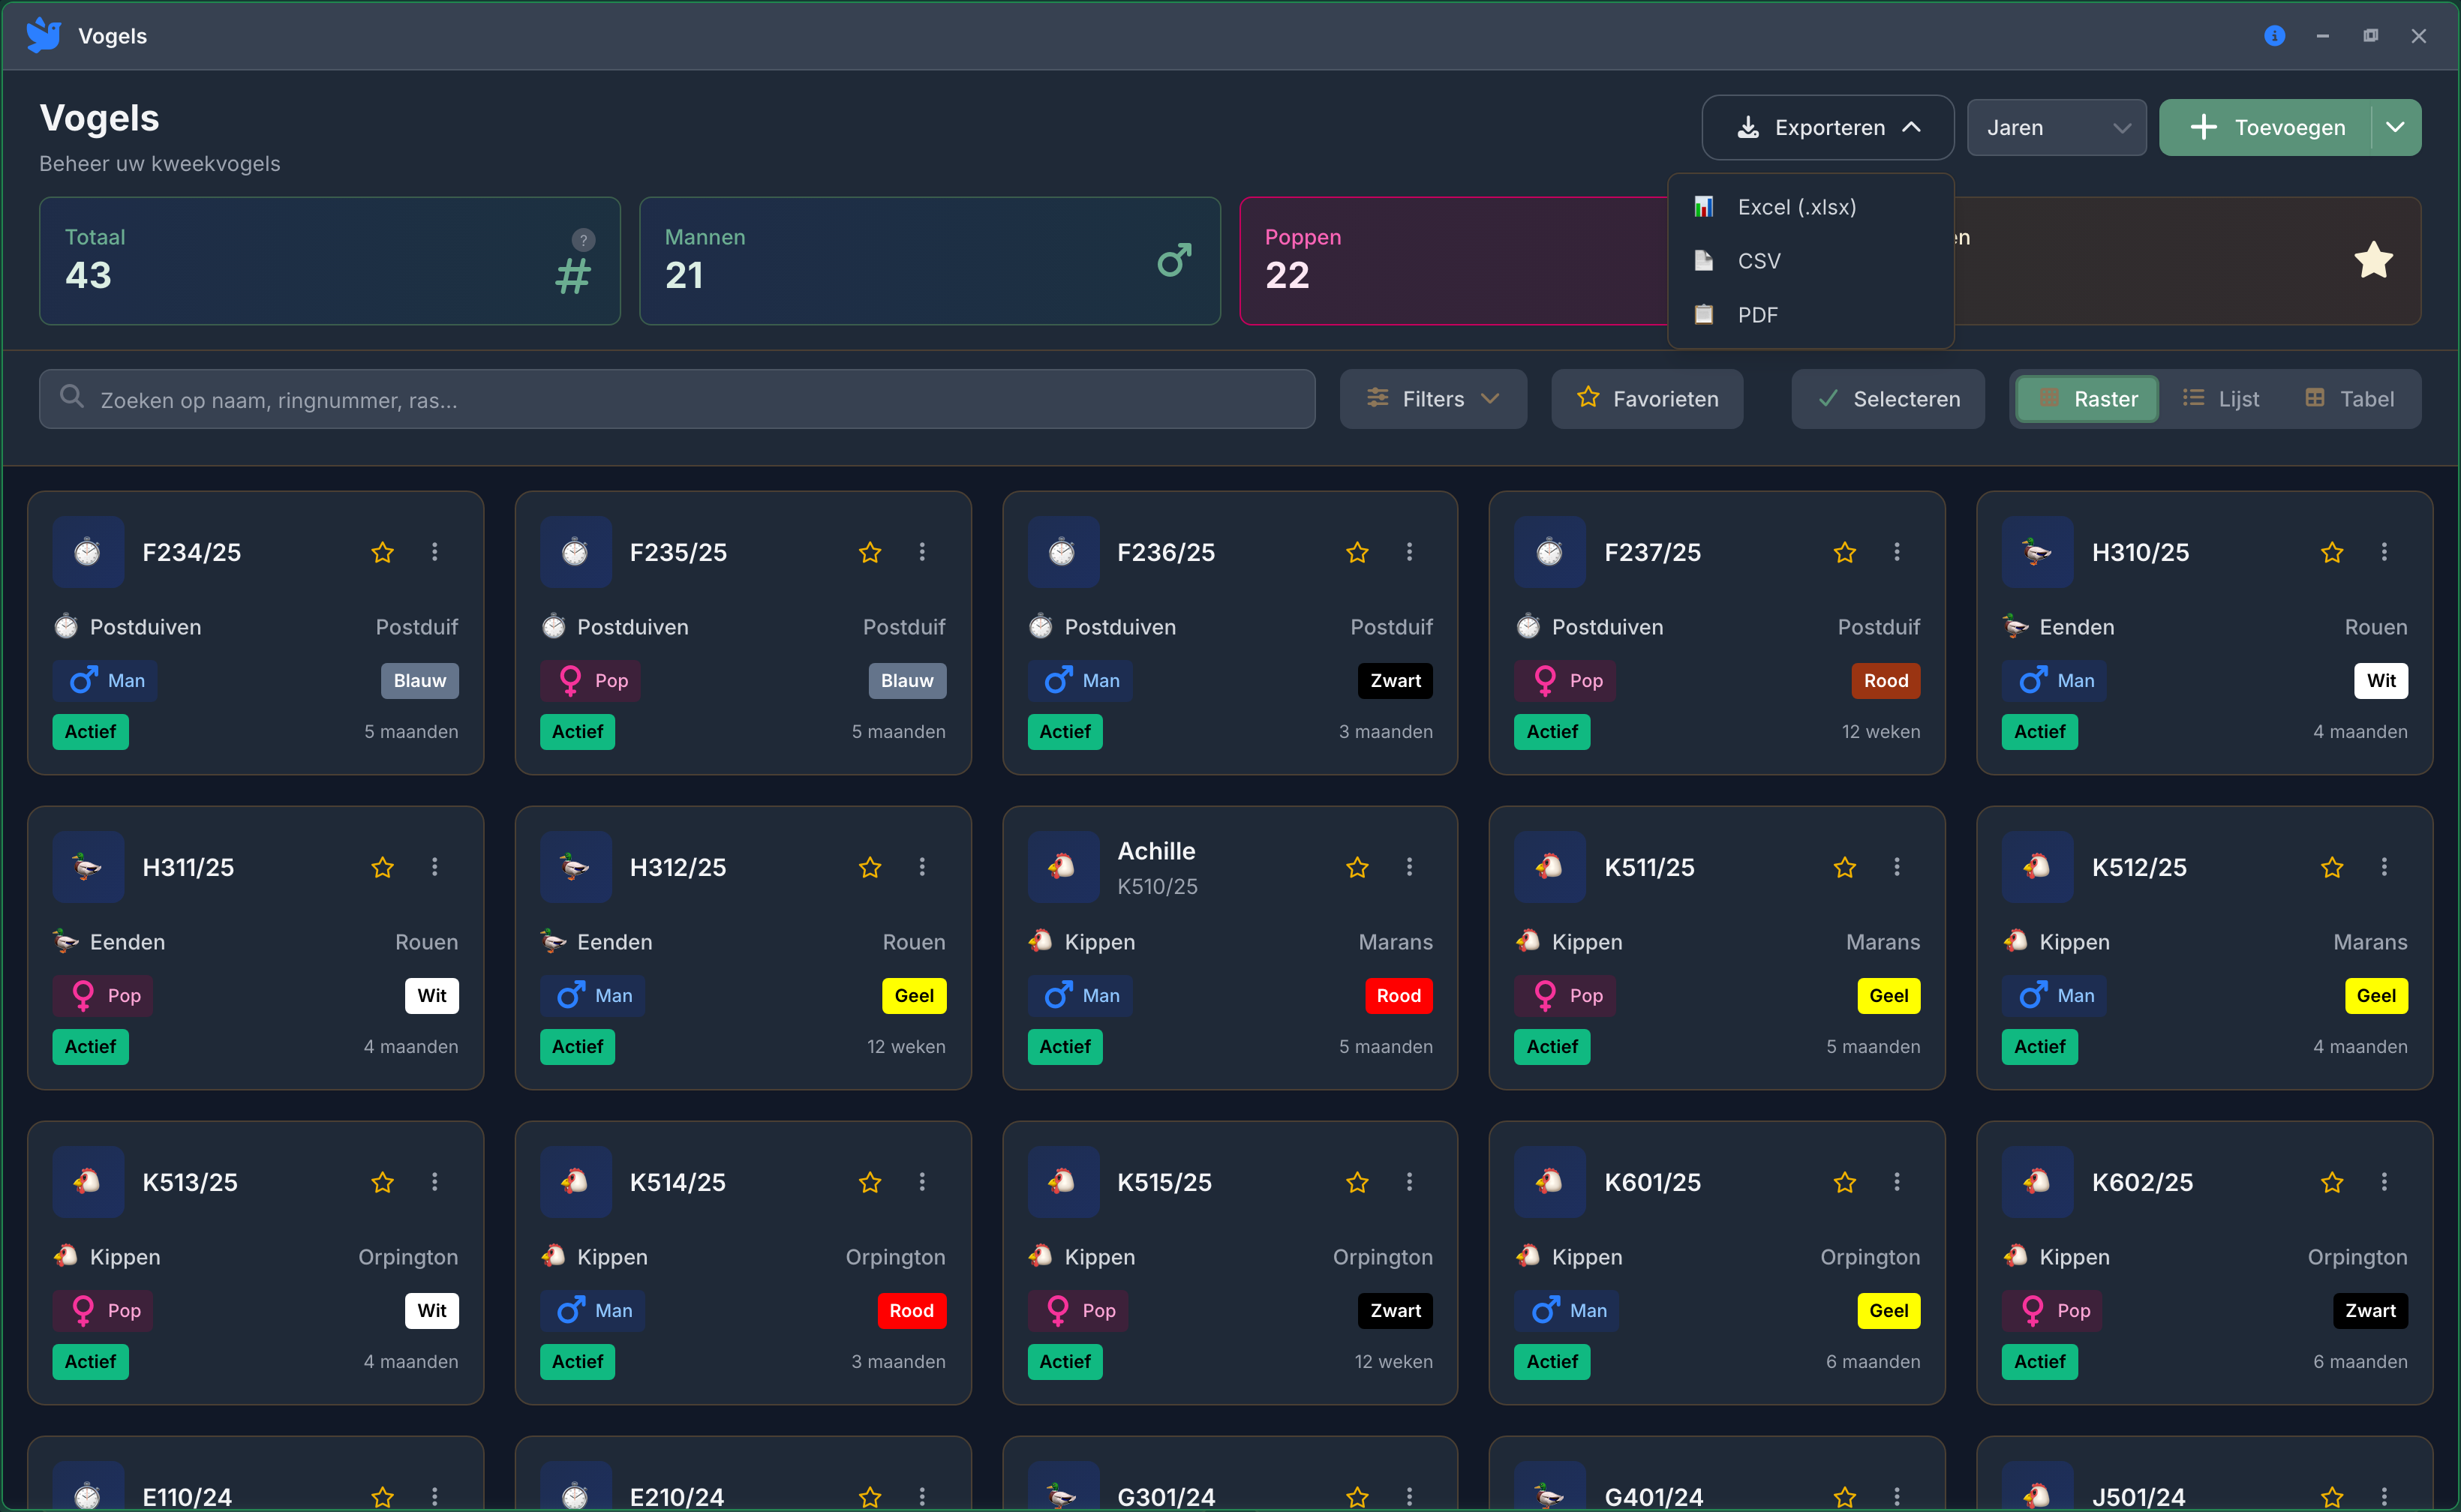Click the Favorieten filter button
Screen dimensions: 2461x1512
pos(1647,399)
